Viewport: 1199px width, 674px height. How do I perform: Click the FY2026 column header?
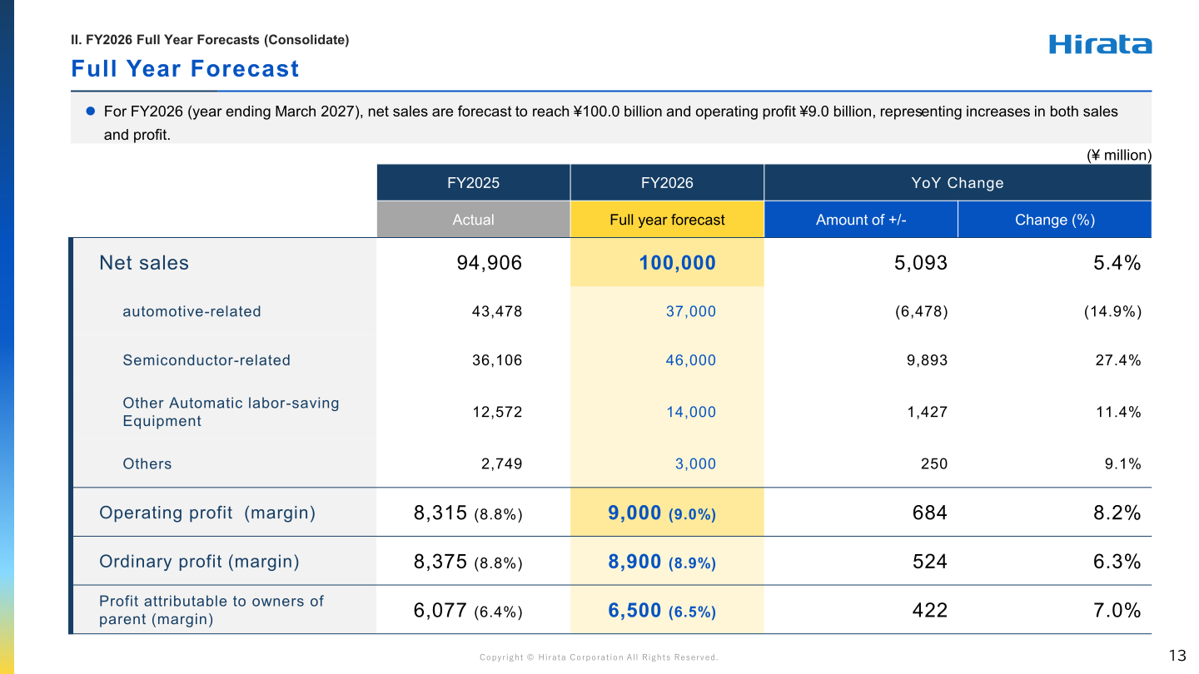667,182
